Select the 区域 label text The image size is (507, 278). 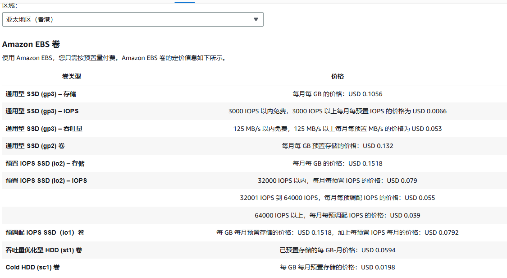pyautogui.click(x=10, y=5)
